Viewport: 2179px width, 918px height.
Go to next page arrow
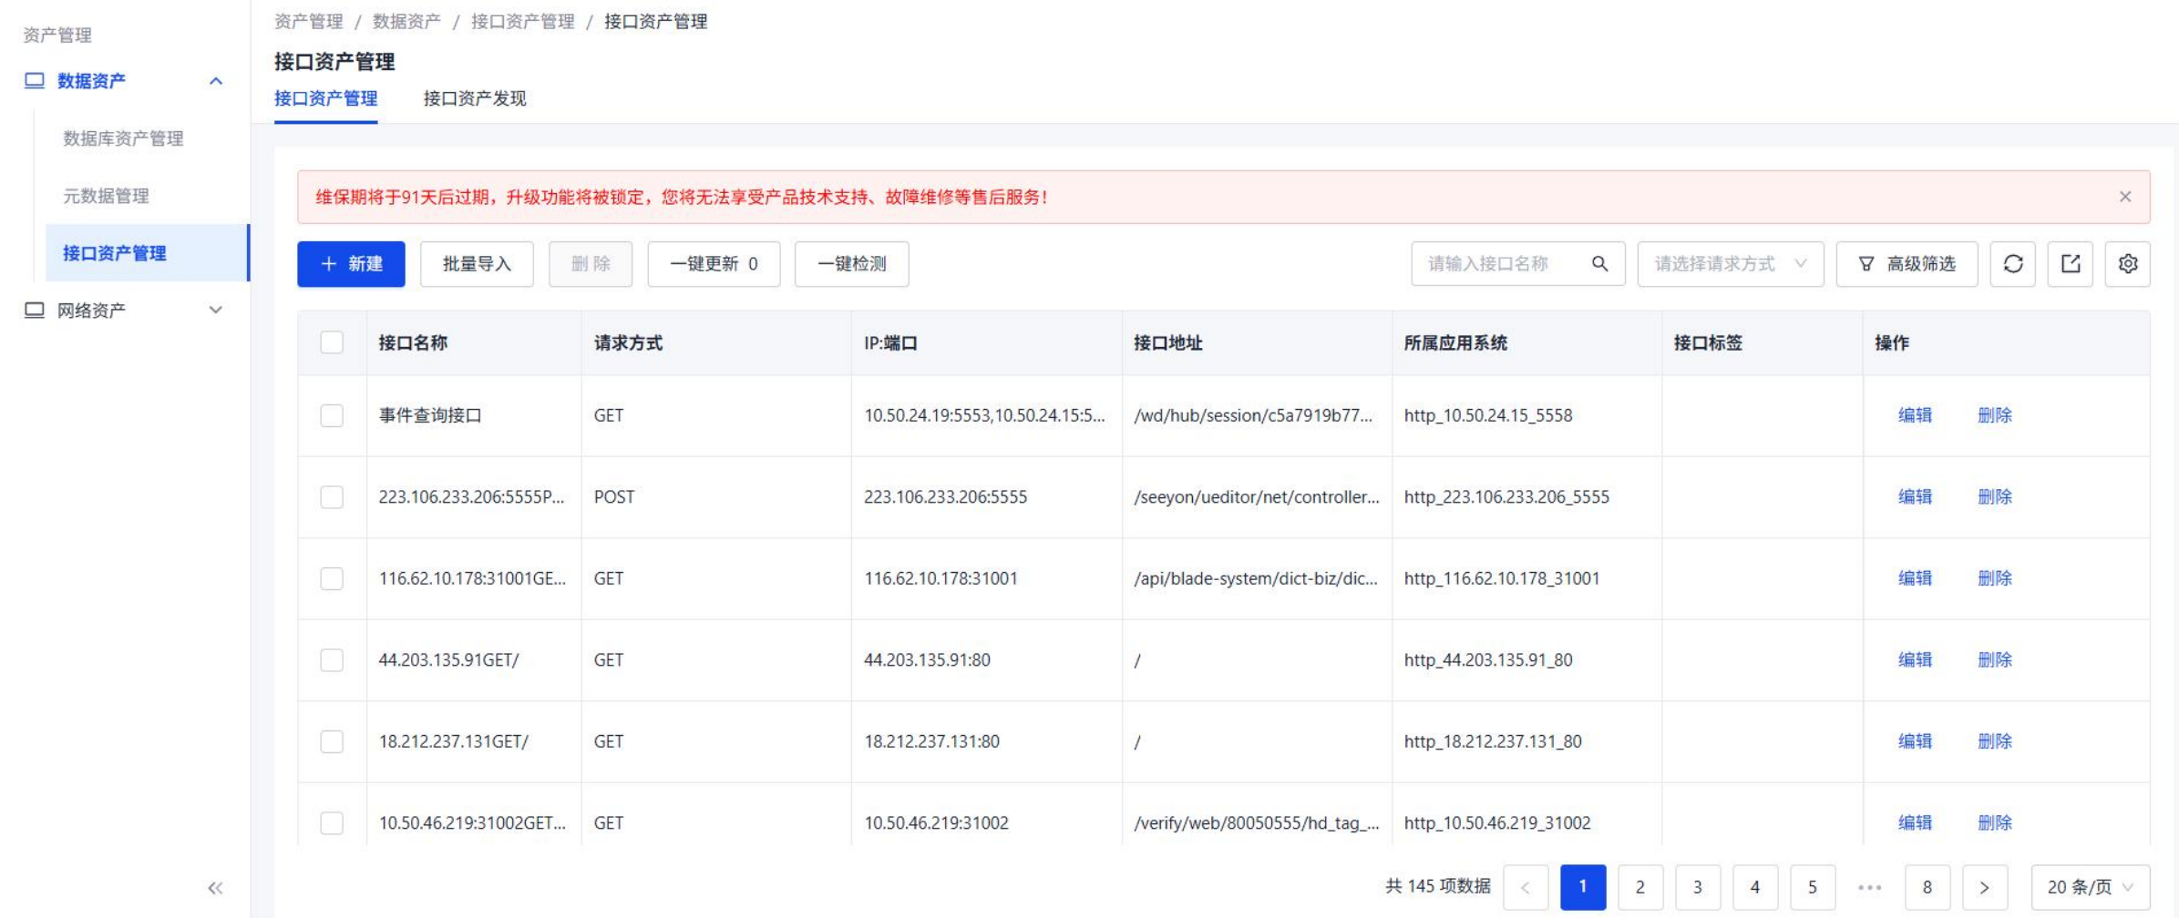(x=1984, y=887)
